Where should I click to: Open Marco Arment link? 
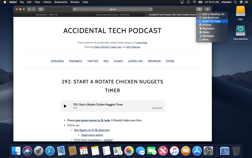click(102, 47)
